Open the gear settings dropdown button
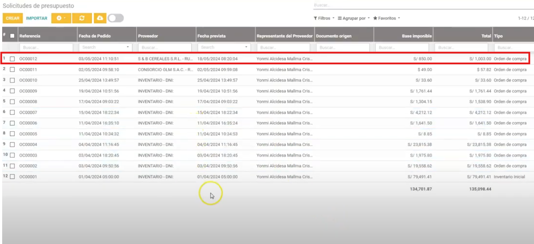The height and width of the screenshot is (244, 534). (60, 18)
